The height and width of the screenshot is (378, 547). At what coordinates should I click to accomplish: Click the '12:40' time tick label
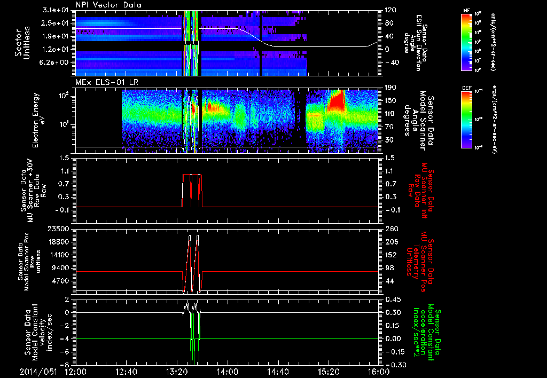pyautogui.click(x=126, y=372)
